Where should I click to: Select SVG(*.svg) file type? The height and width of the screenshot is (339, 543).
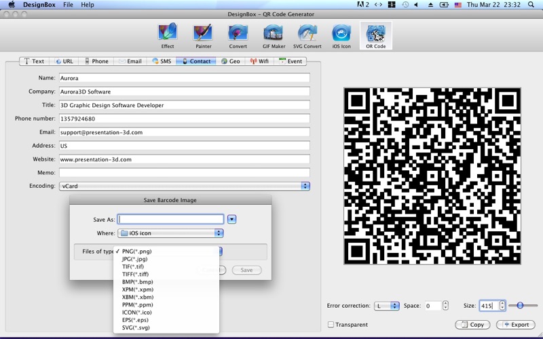[x=166, y=327]
